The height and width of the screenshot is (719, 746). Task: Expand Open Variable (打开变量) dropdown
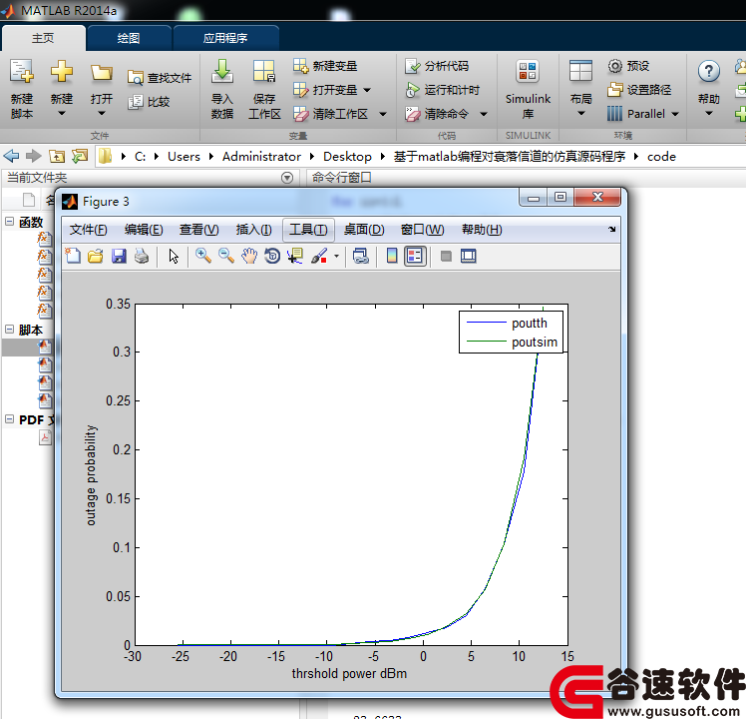(x=367, y=90)
